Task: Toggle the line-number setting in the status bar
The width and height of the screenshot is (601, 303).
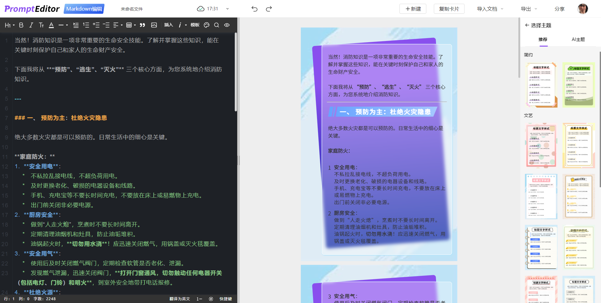Action: coord(199,299)
